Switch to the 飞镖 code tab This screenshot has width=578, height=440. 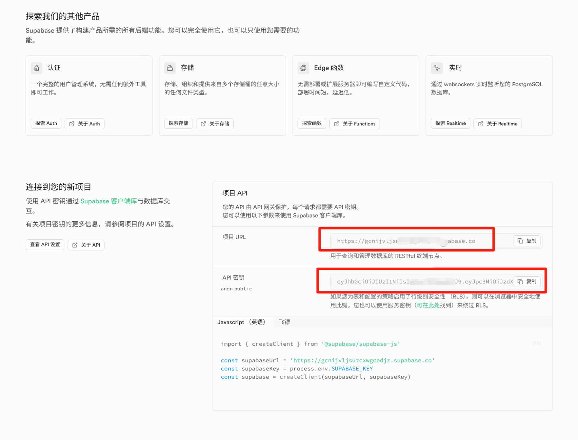coord(284,322)
